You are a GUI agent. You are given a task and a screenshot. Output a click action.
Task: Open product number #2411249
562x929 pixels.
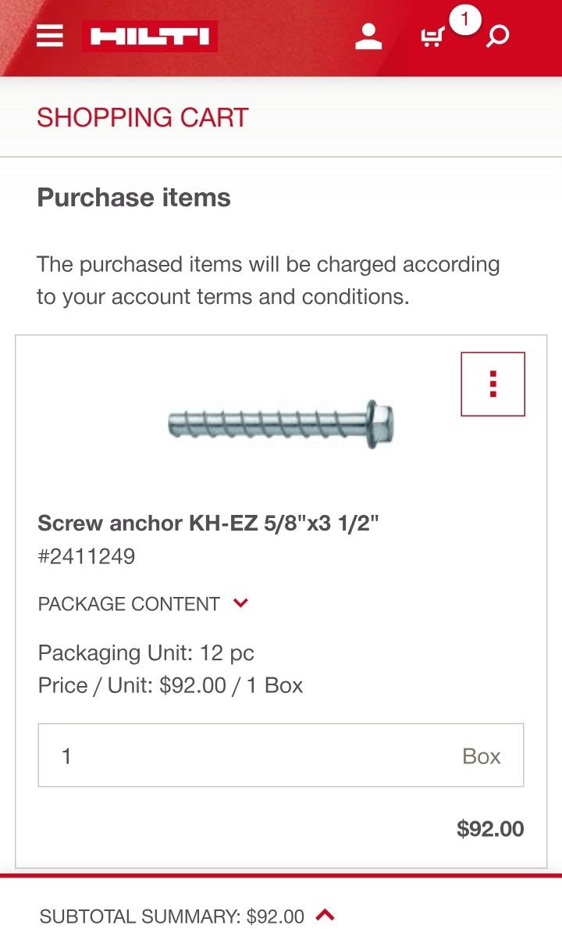(x=87, y=556)
